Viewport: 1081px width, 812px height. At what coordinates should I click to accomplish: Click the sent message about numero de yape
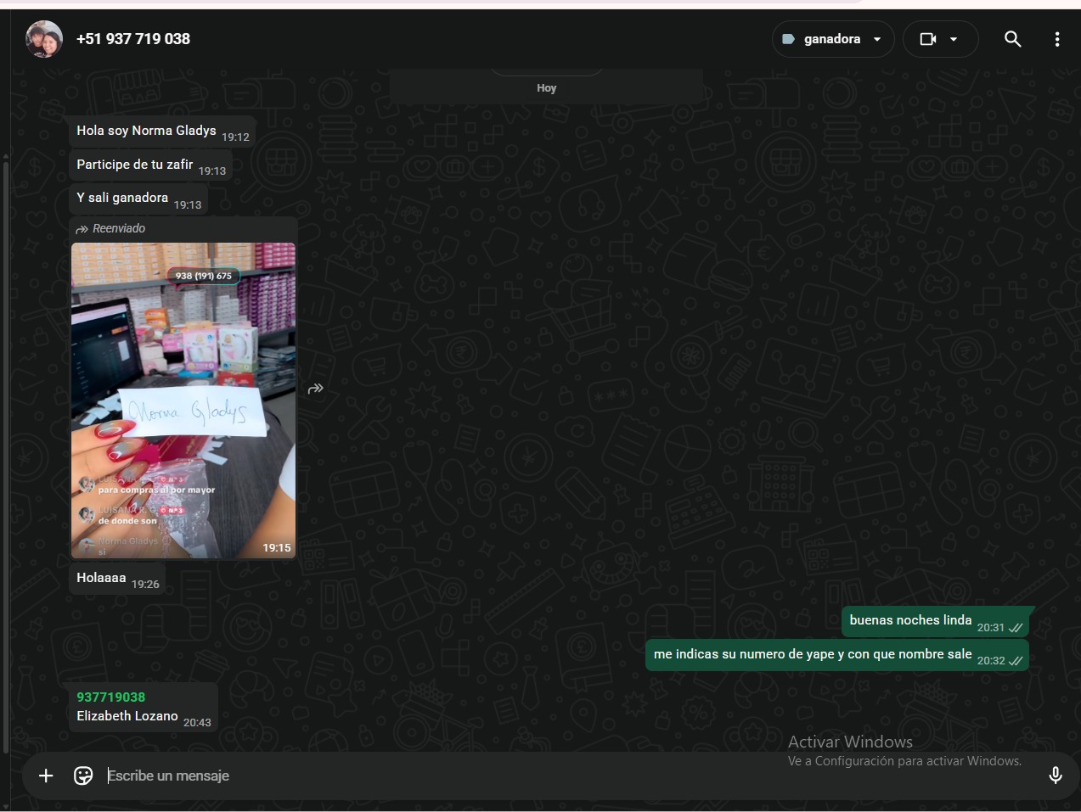812,654
